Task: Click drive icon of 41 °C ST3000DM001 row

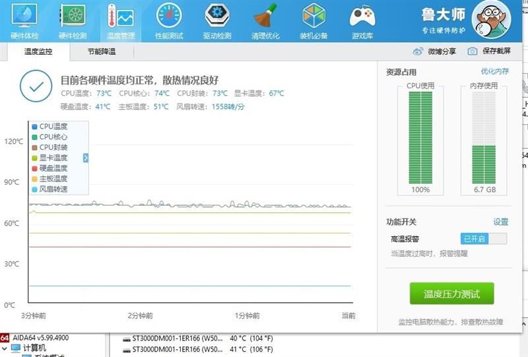Action: coord(127,350)
